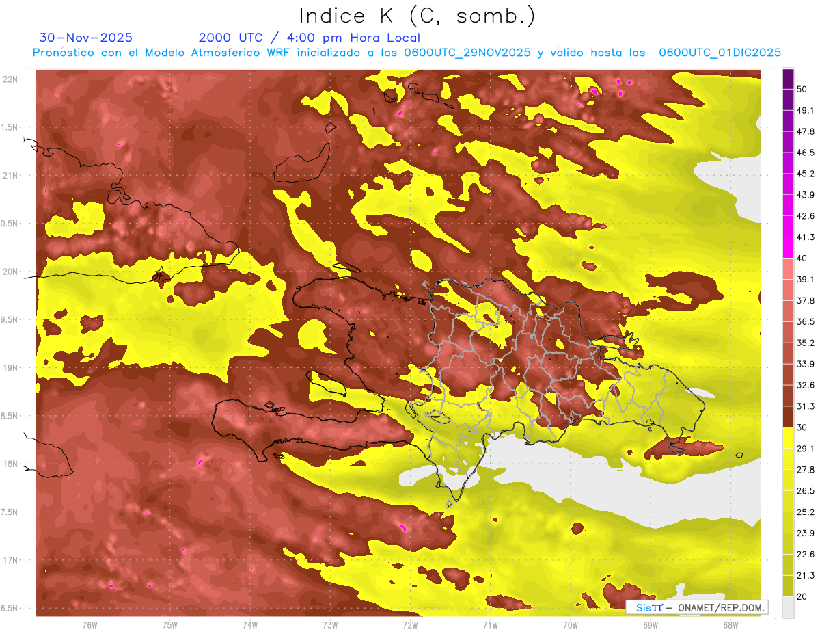Click the latitude axis label "6.5N"
This screenshot has width=820, height=634.
pos(10,609)
